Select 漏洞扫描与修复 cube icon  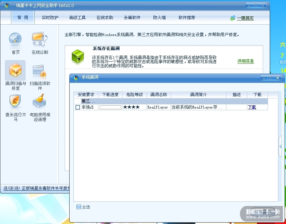pyautogui.click(x=15, y=70)
